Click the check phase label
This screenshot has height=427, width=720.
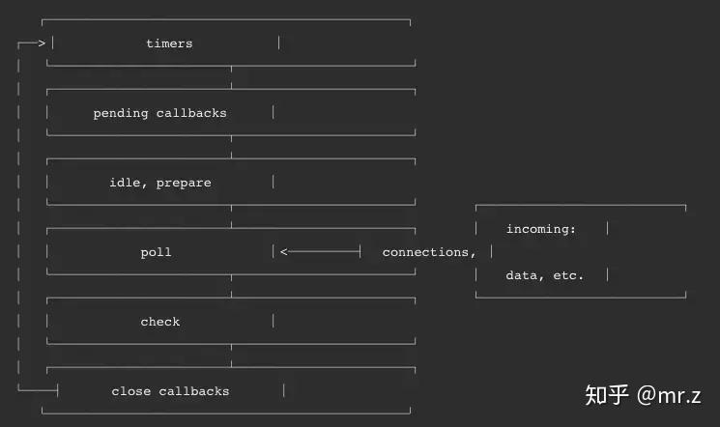[159, 322]
